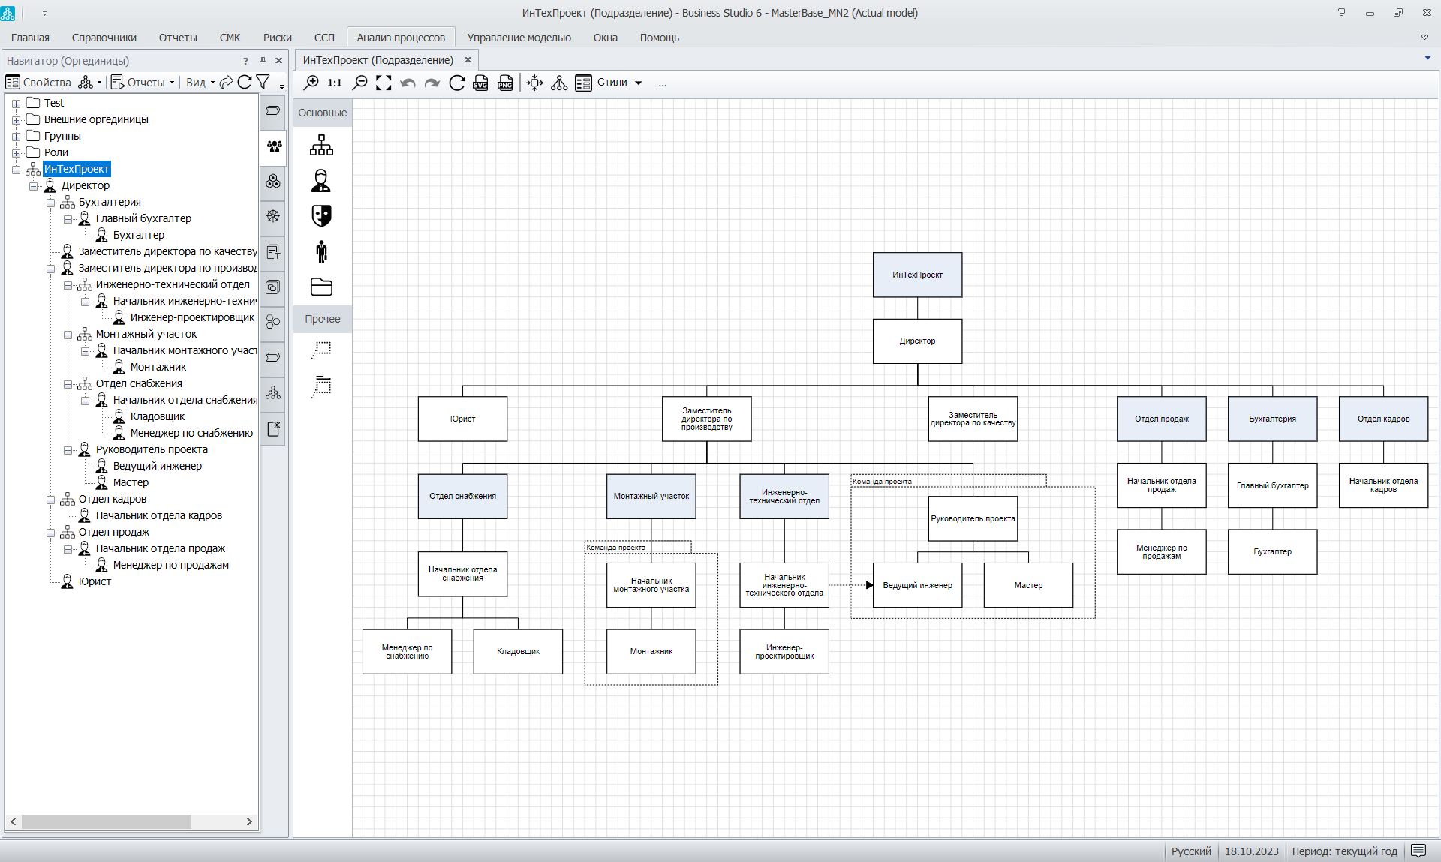Viewport: 1441px width, 862px height.
Task: Select the org unit hierarchy shape in palette
Action: [x=321, y=145]
